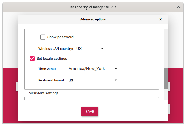The height and width of the screenshot is (126, 186).
Task: Close the Advanced options dialog
Action: 160,19
